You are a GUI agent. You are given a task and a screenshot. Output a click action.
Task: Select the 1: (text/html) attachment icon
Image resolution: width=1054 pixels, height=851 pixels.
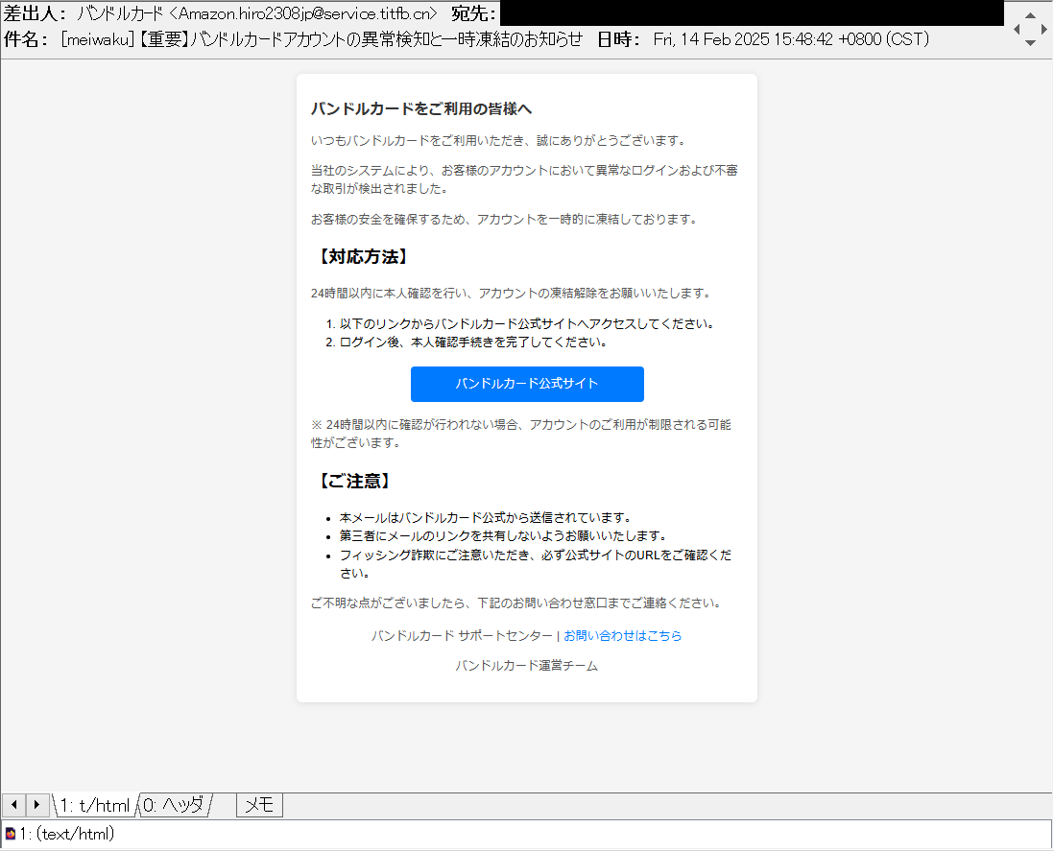tap(11, 834)
